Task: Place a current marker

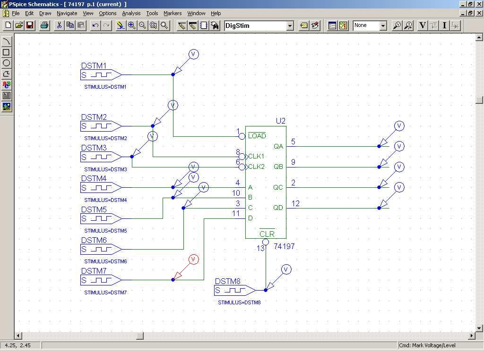Action: [408, 25]
